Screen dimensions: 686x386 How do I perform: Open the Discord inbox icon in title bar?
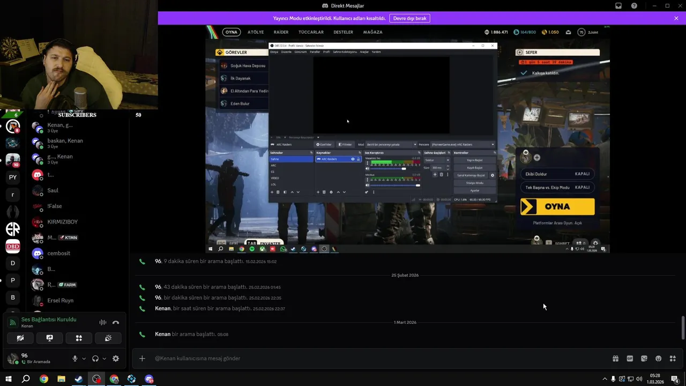(618, 6)
